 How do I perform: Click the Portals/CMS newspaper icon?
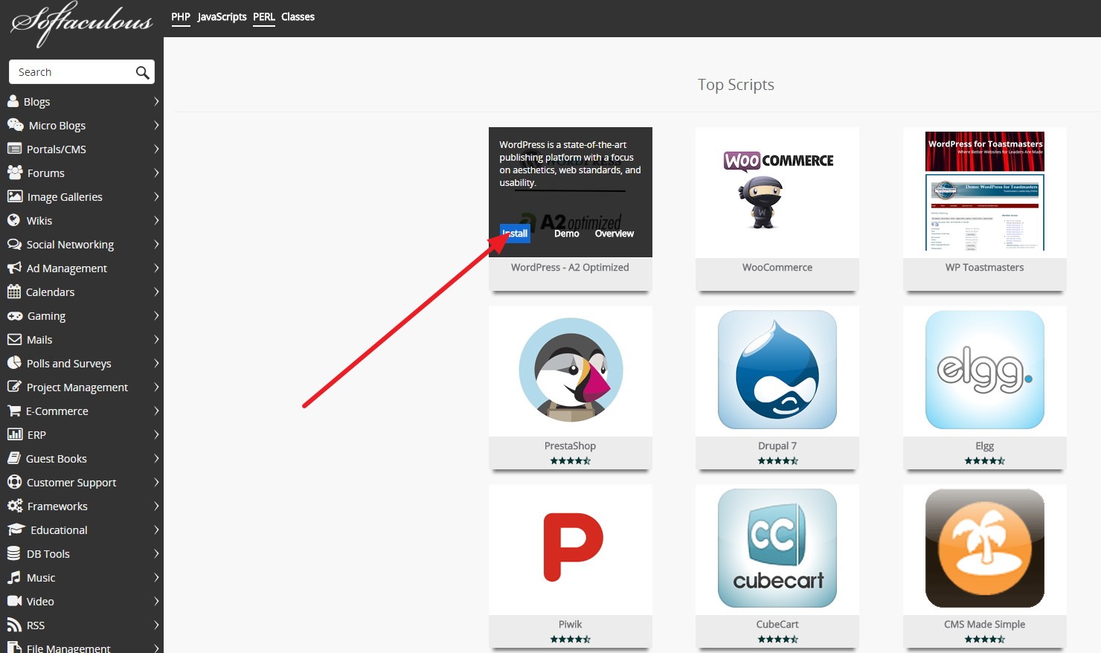pyautogui.click(x=14, y=148)
